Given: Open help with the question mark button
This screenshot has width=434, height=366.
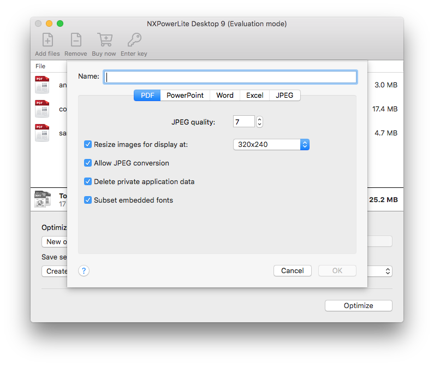Looking at the screenshot, I should tap(84, 271).
